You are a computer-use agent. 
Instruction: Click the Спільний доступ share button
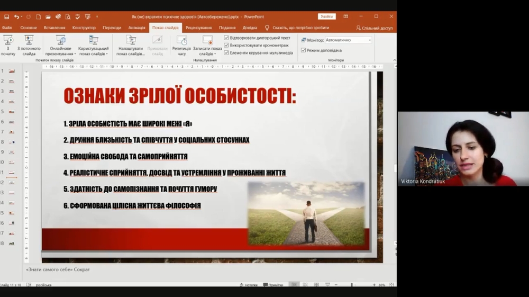375,28
